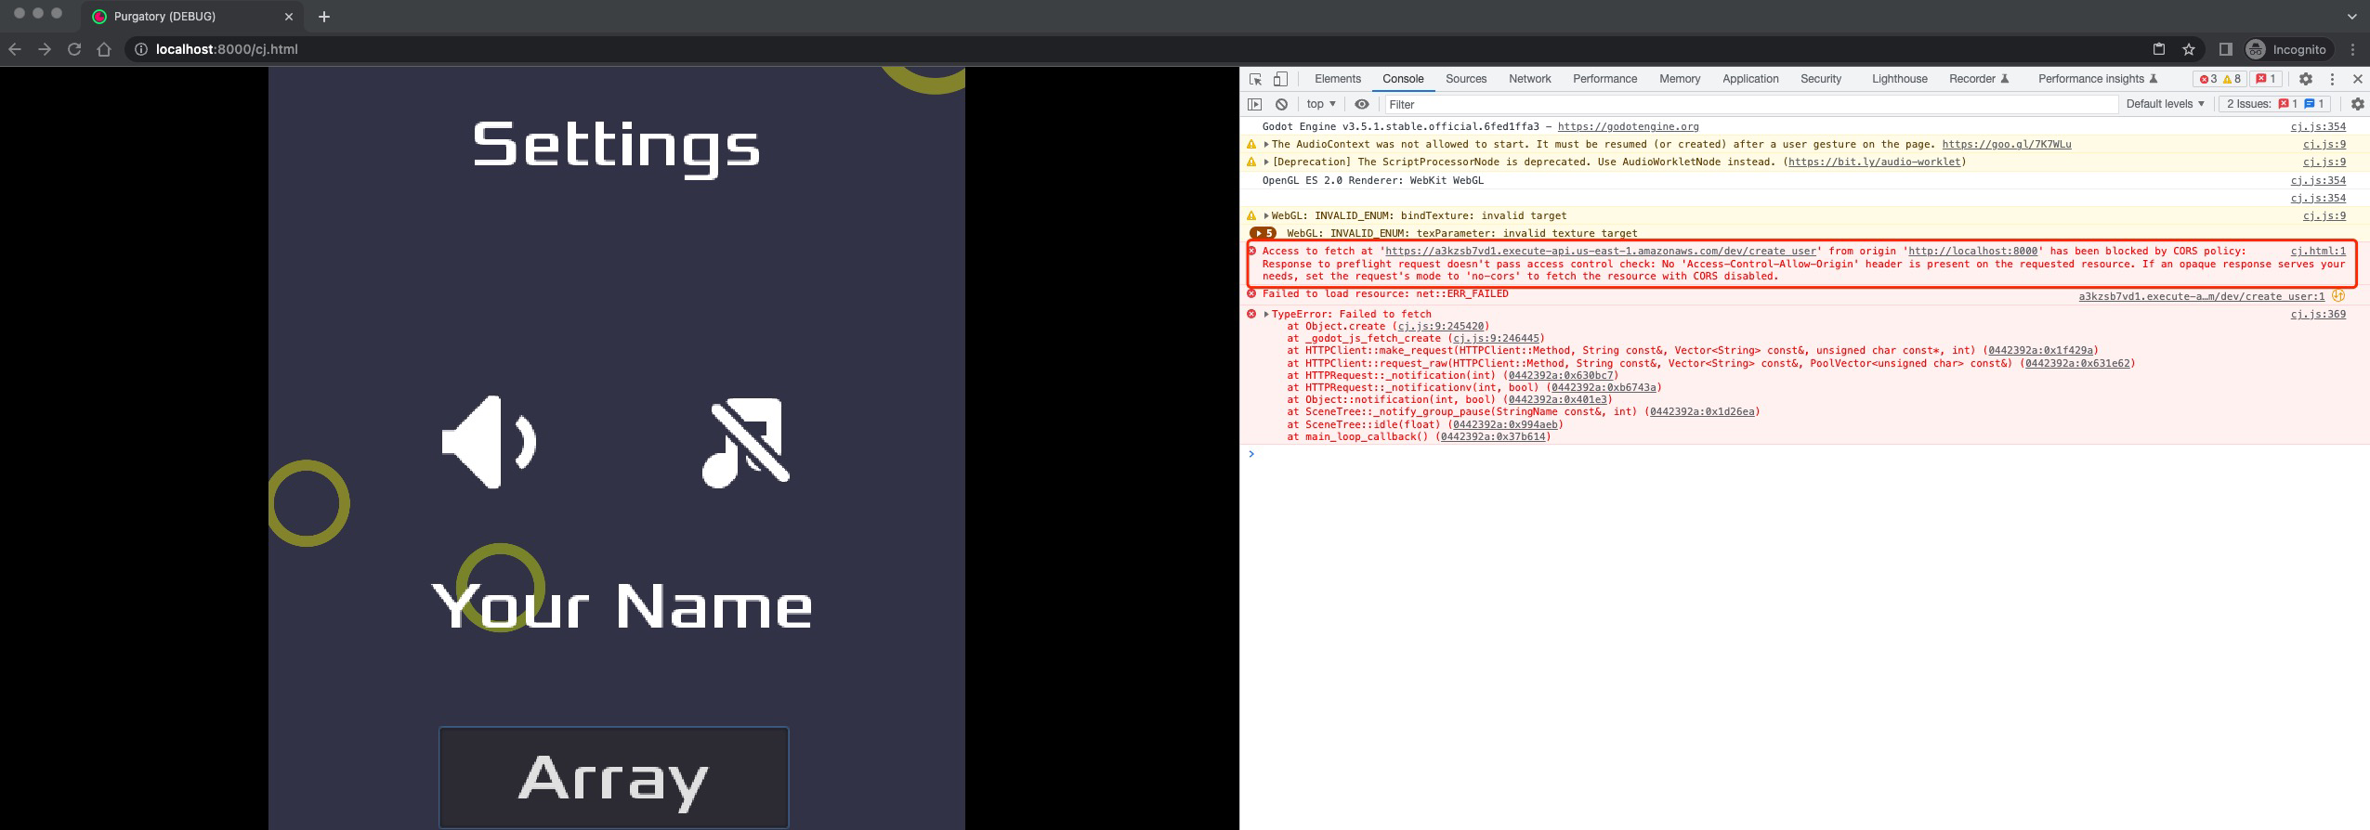This screenshot has width=2370, height=830.
Task: Click the console Filter input
Action: coord(1750,105)
